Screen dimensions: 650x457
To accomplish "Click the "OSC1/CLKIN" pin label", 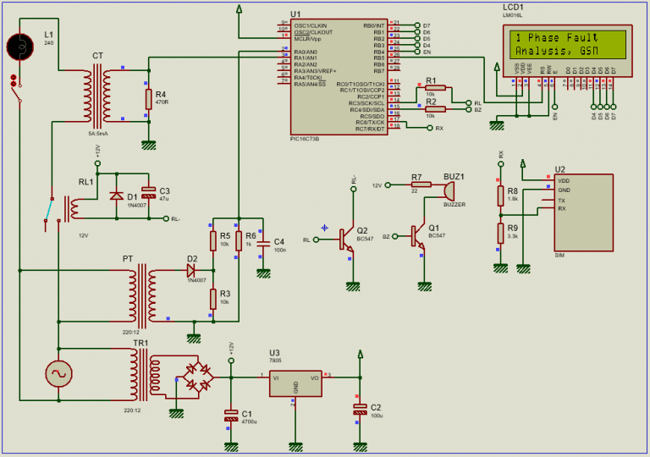I will point(310,25).
